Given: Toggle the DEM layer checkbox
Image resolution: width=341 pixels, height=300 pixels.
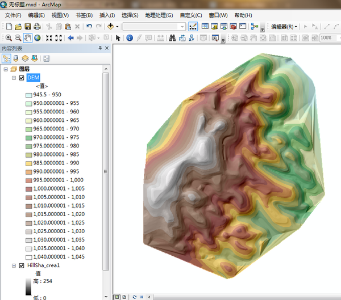Looking at the screenshot, I should tap(22, 78).
